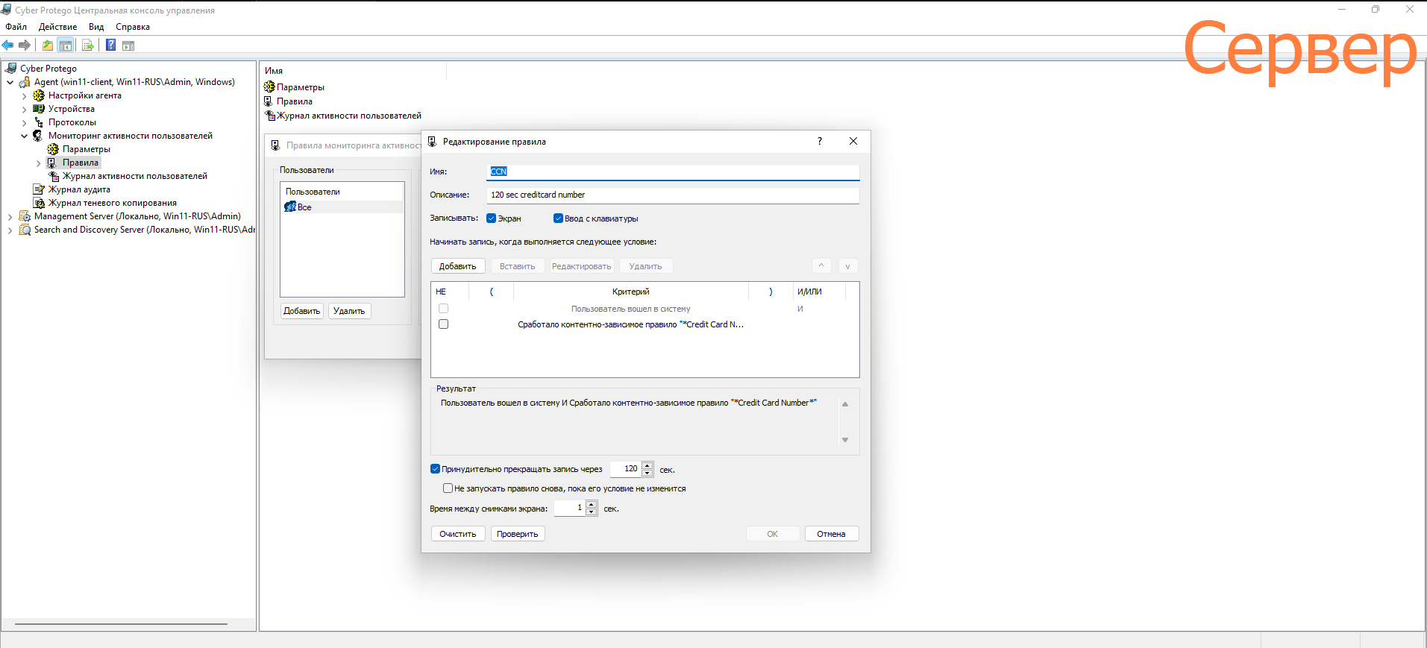Uncheck the Экран recording checkbox
Image resolution: width=1427 pixels, height=648 pixels.
[491, 218]
